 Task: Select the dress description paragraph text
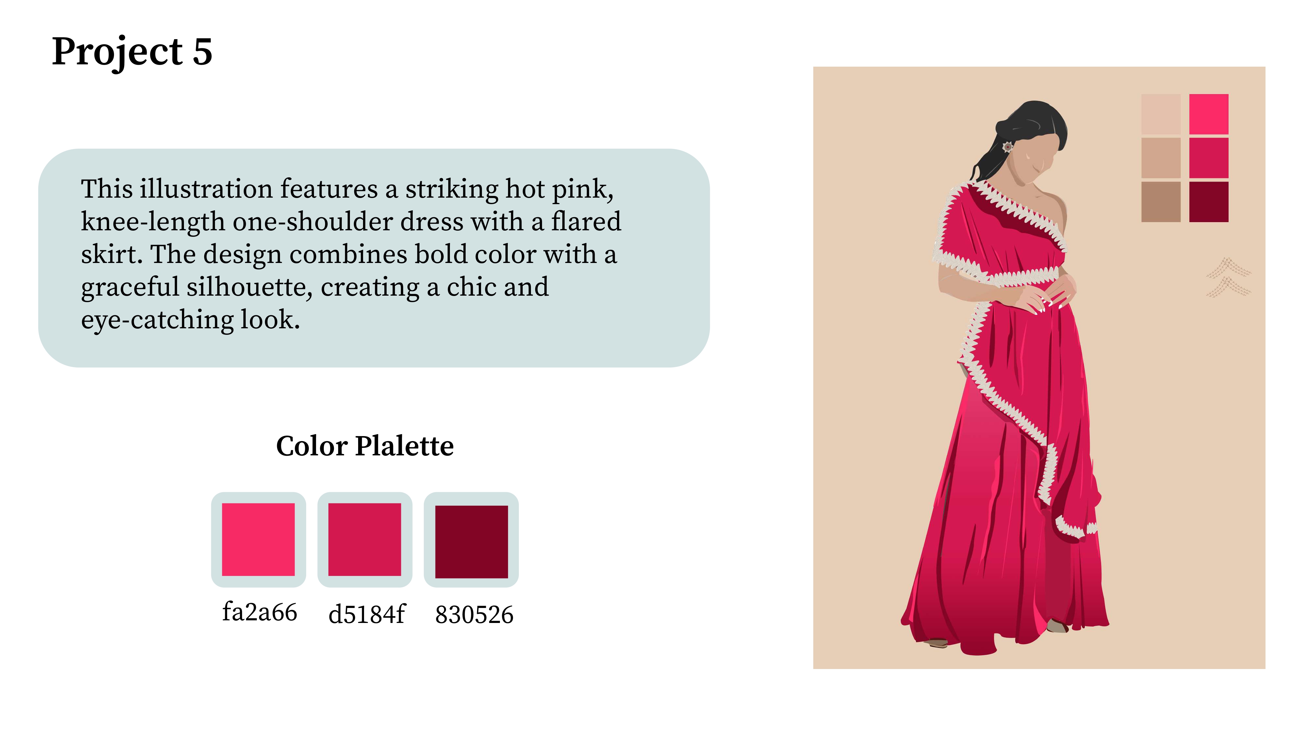(x=350, y=253)
